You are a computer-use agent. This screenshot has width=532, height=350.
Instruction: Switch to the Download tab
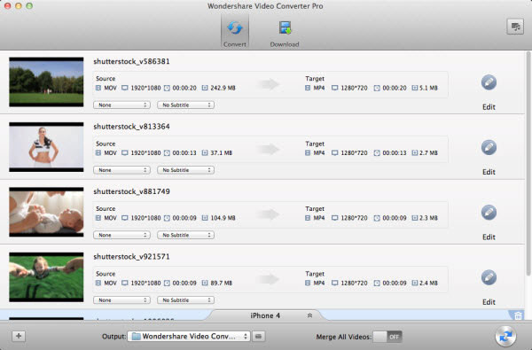[x=285, y=34]
